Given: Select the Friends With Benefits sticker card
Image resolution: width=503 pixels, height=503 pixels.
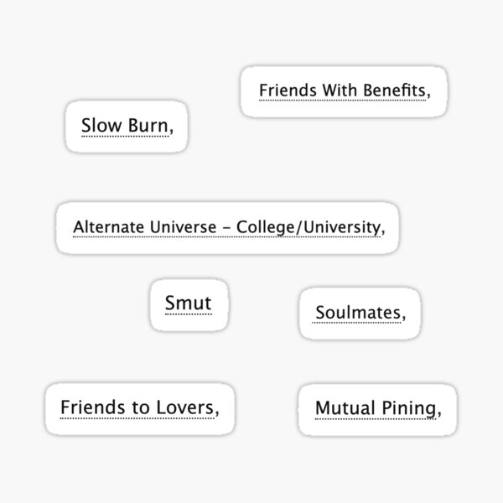Looking at the screenshot, I should tap(344, 91).
